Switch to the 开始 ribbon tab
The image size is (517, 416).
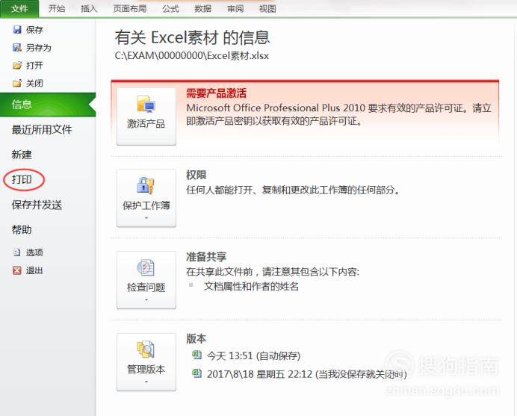[57, 8]
